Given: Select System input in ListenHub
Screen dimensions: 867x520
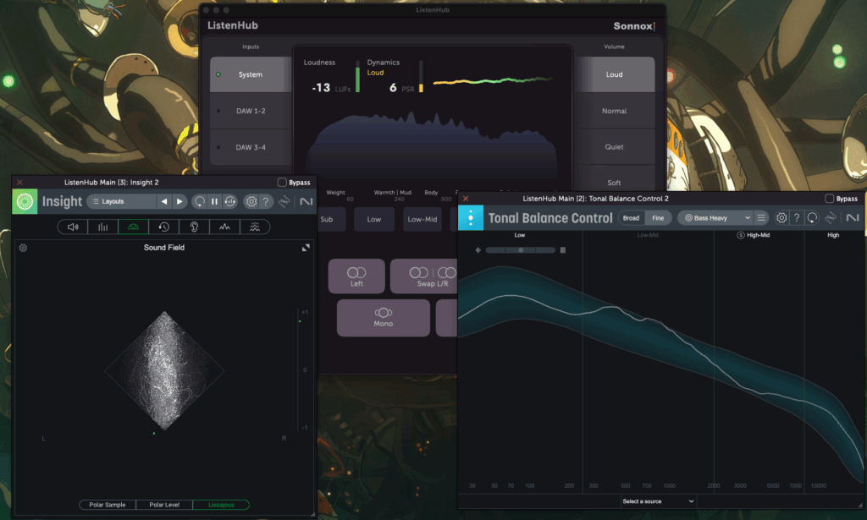Looking at the screenshot, I should tap(251, 74).
